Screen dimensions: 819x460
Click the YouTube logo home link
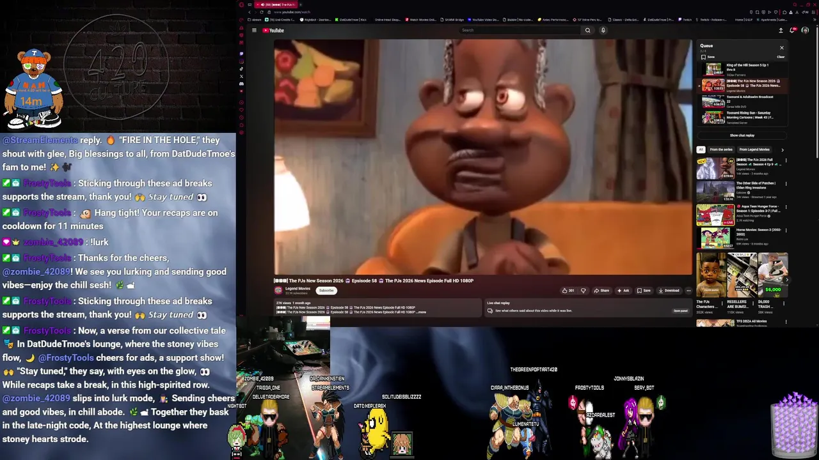(x=273, y=30)
